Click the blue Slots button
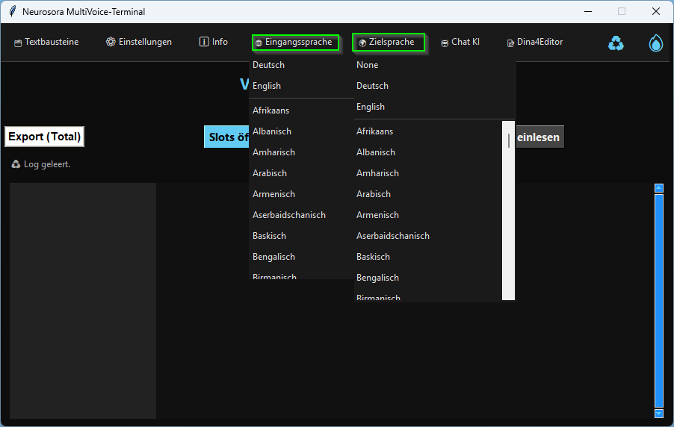This screenshot has height=427, width=674. (x=226, y=137)
